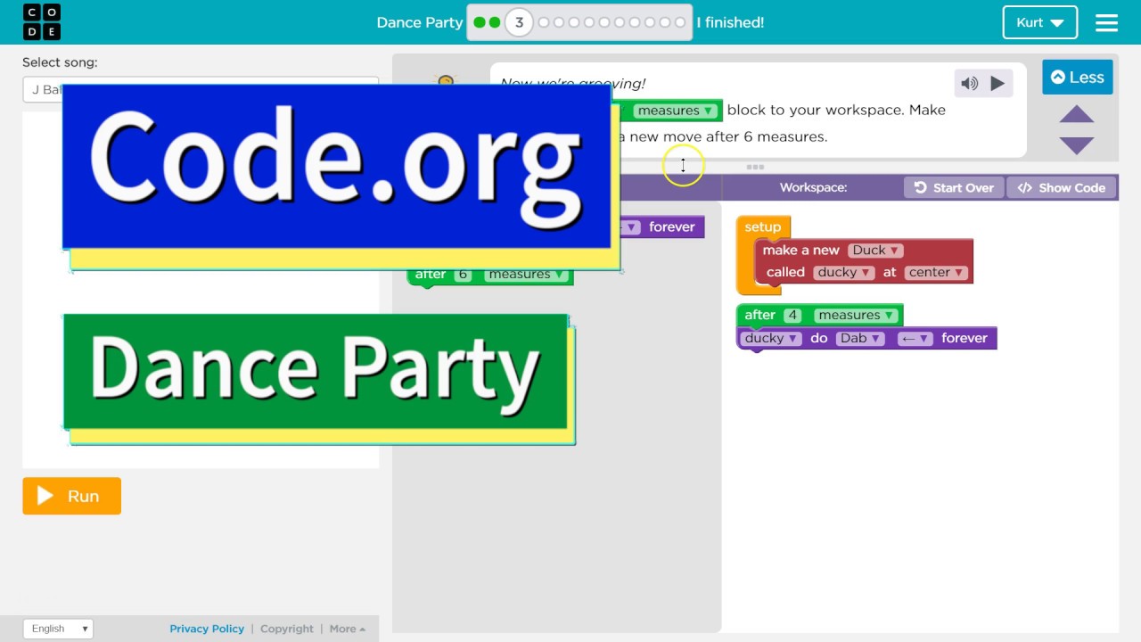This screenshot has height=642, width=1141.
Task: Open the hamburger menu
Action: 1106,22
